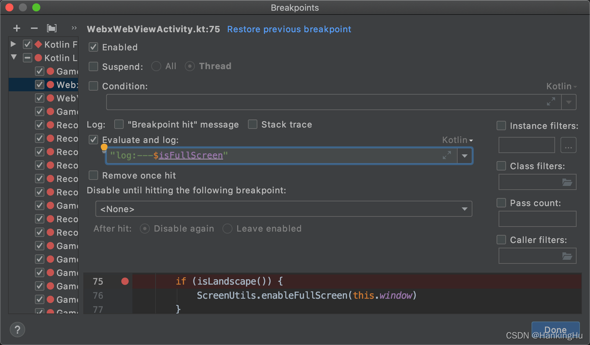Screen dimensions: 590x345
Task: Expand the Condition field editor icon
Action: click(x=551, y=102)
